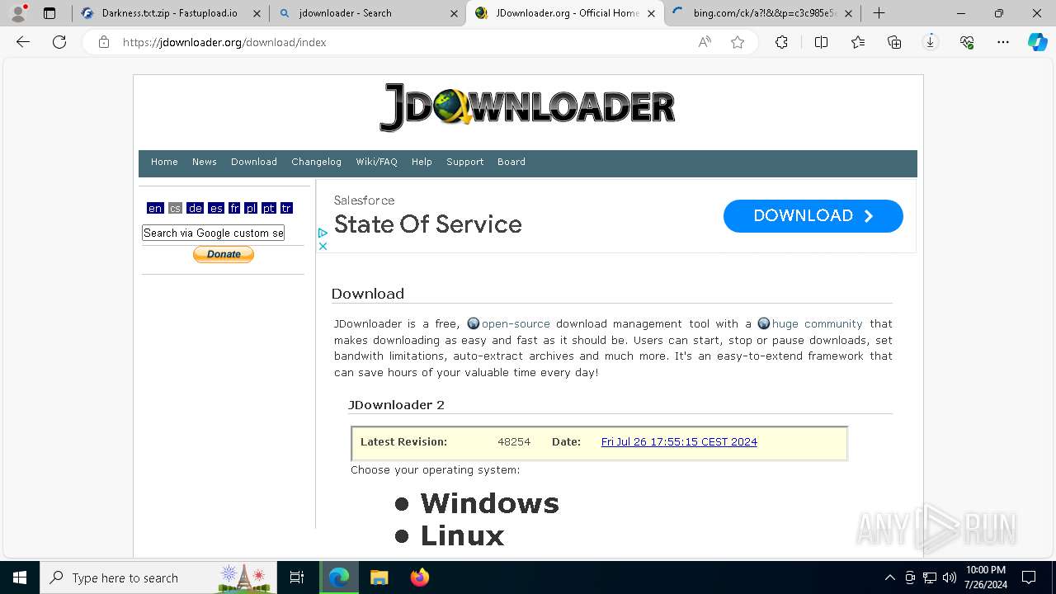
Task: Close the Salesforce ad
Action: 323,246
